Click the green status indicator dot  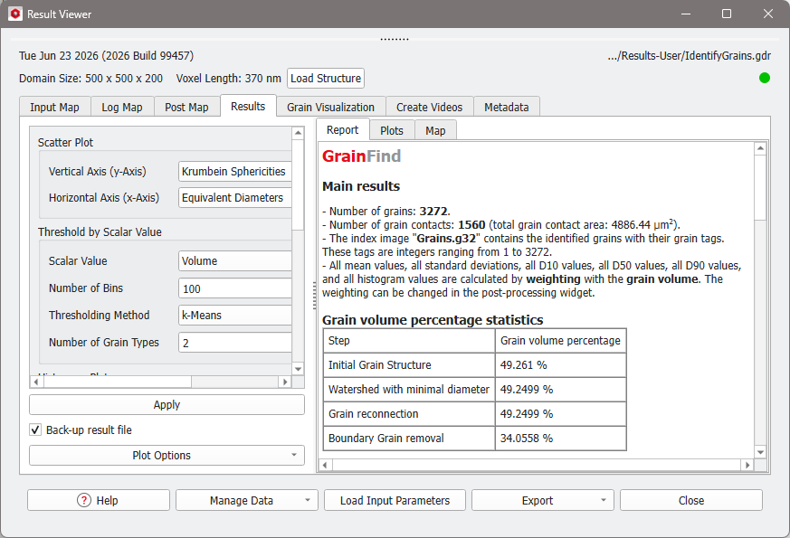click(x=765, y=78)
